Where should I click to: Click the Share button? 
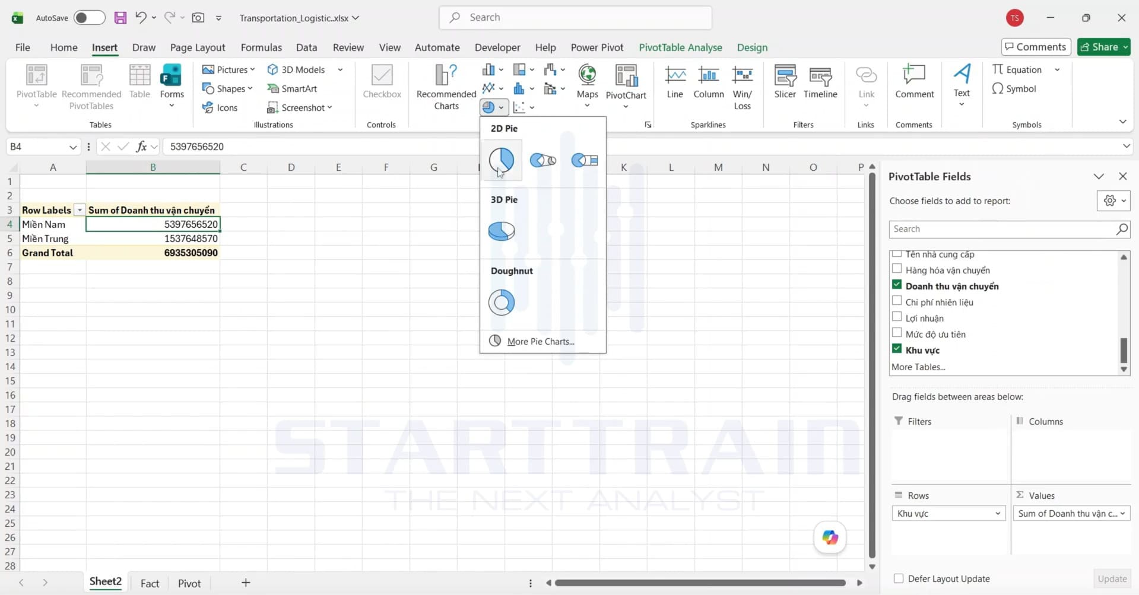(1104, 47)
